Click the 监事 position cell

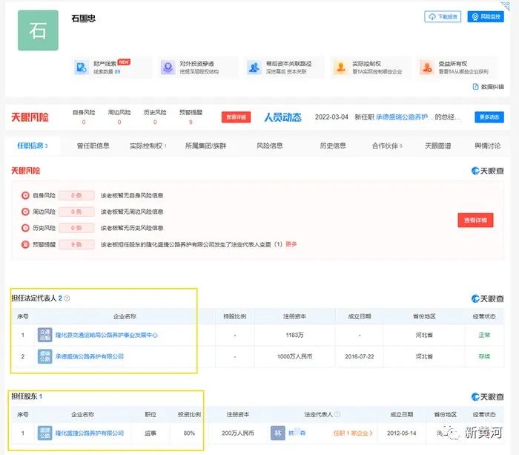pyautogui.click(x=151, y=433)
